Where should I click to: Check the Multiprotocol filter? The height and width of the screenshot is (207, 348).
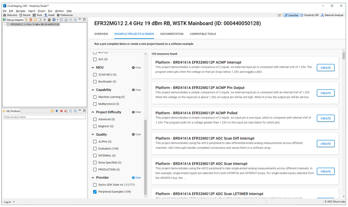(95, 104)
